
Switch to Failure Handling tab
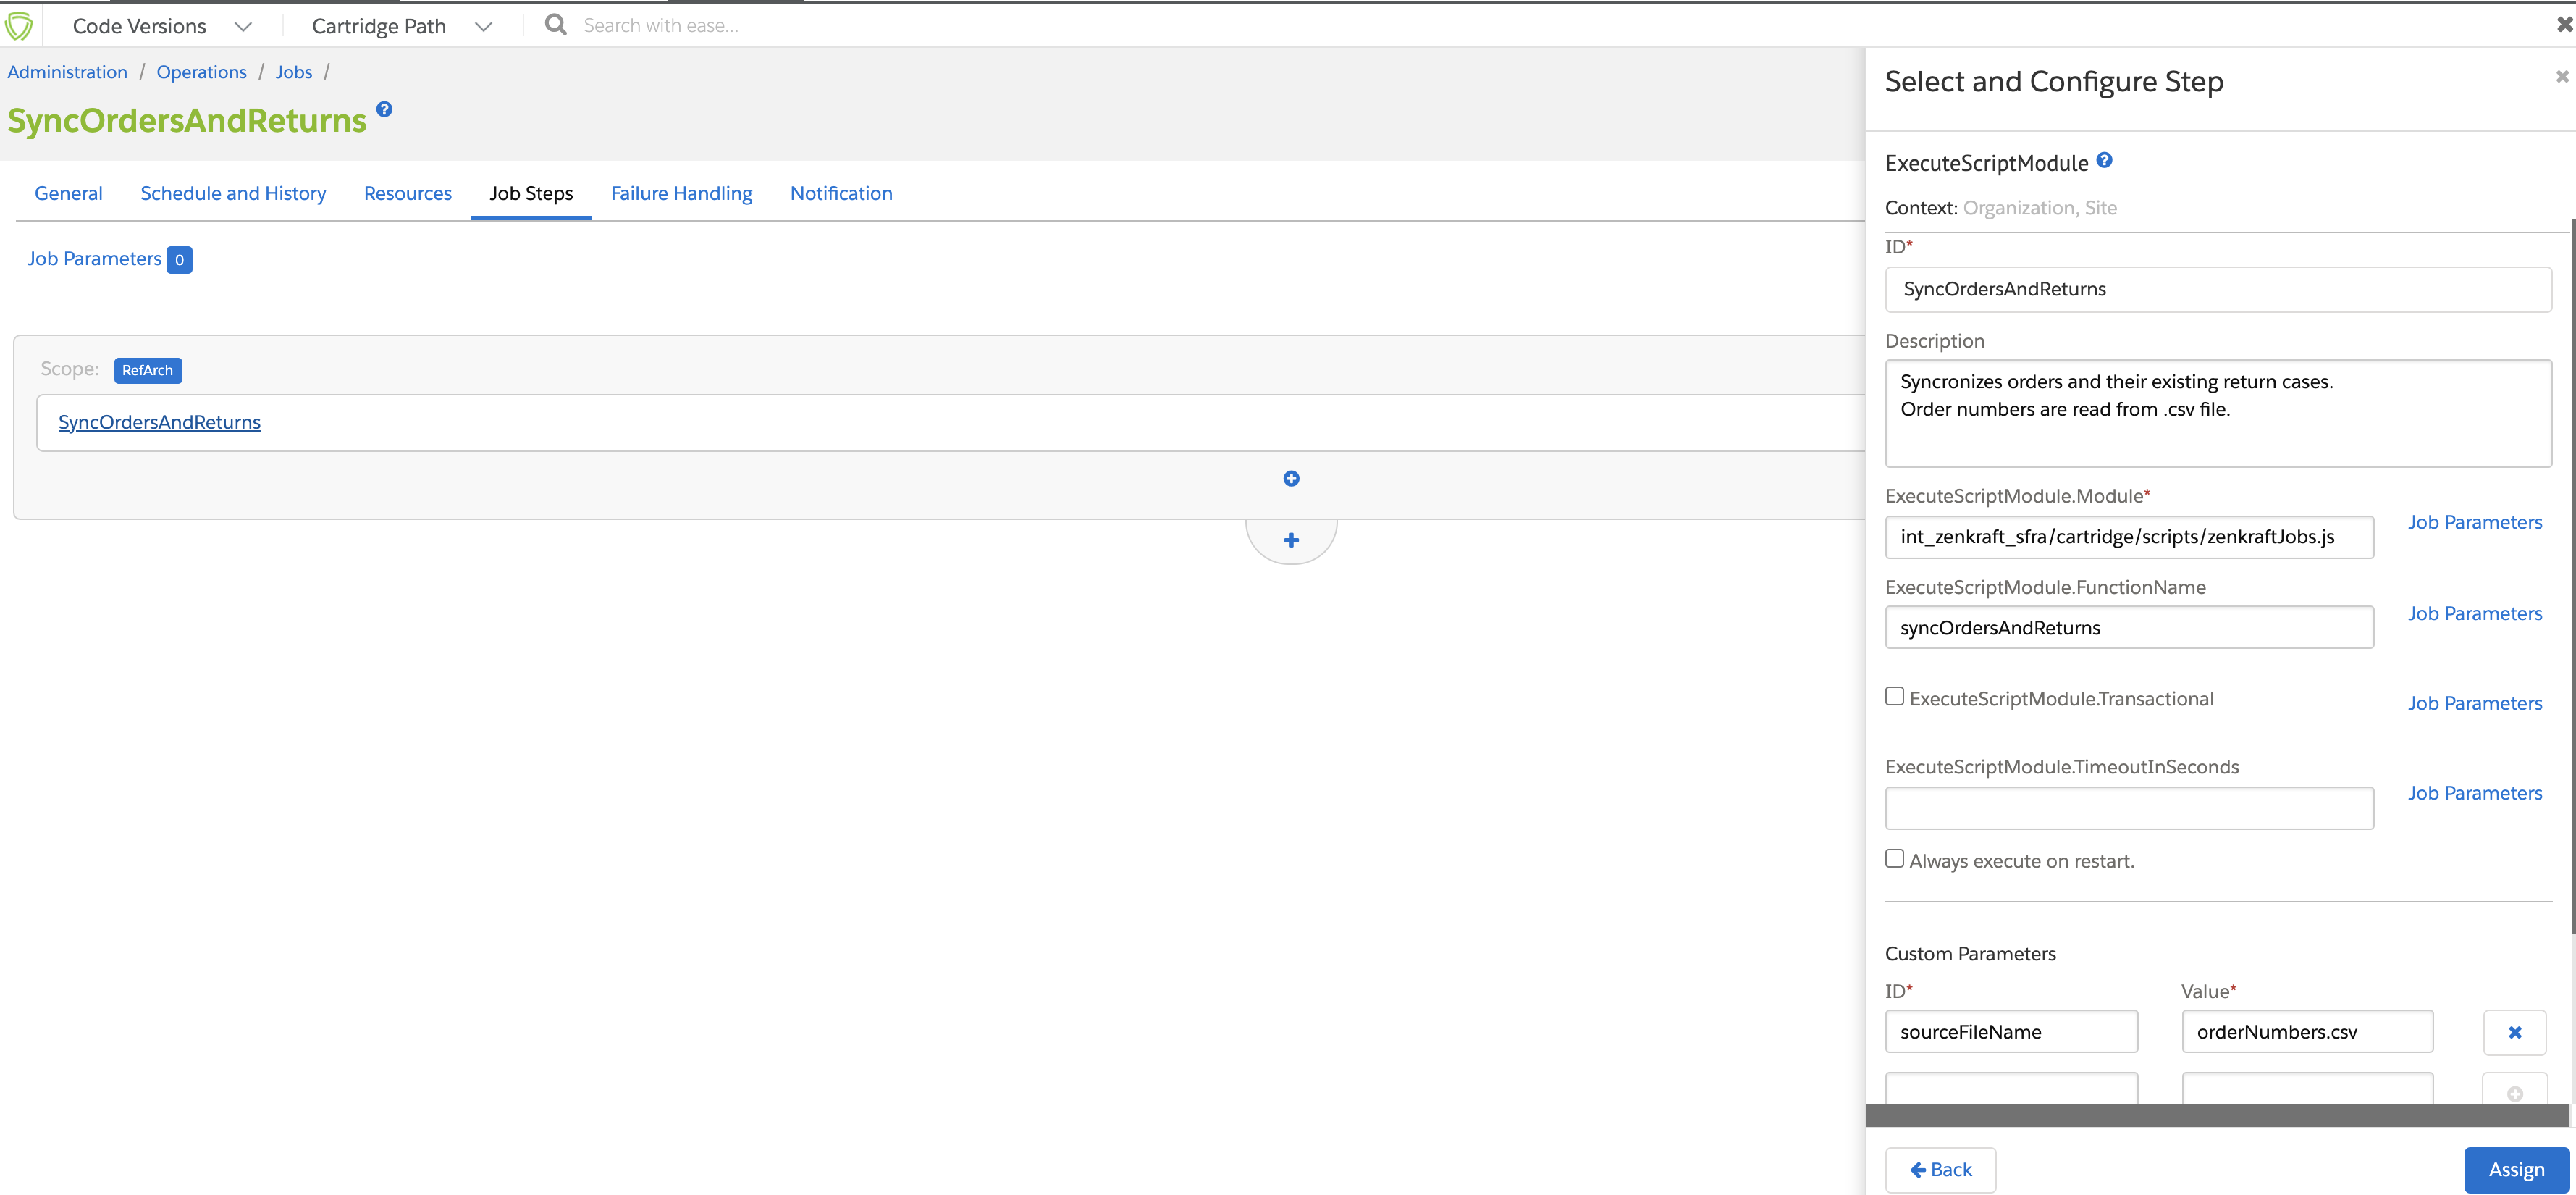coord(680,193)
